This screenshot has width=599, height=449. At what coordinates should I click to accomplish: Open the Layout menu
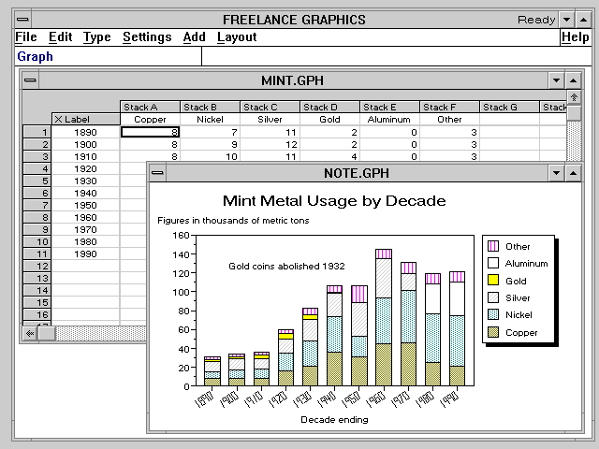click(237, 37)
